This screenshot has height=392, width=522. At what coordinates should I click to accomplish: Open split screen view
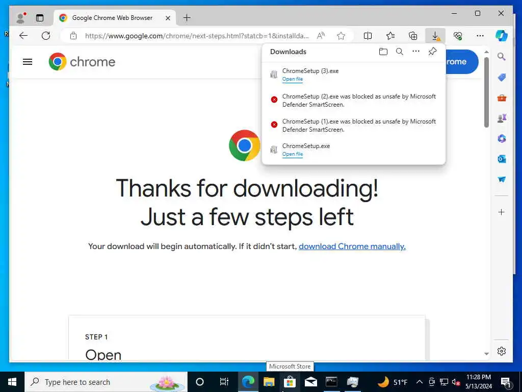pos(368,36)
